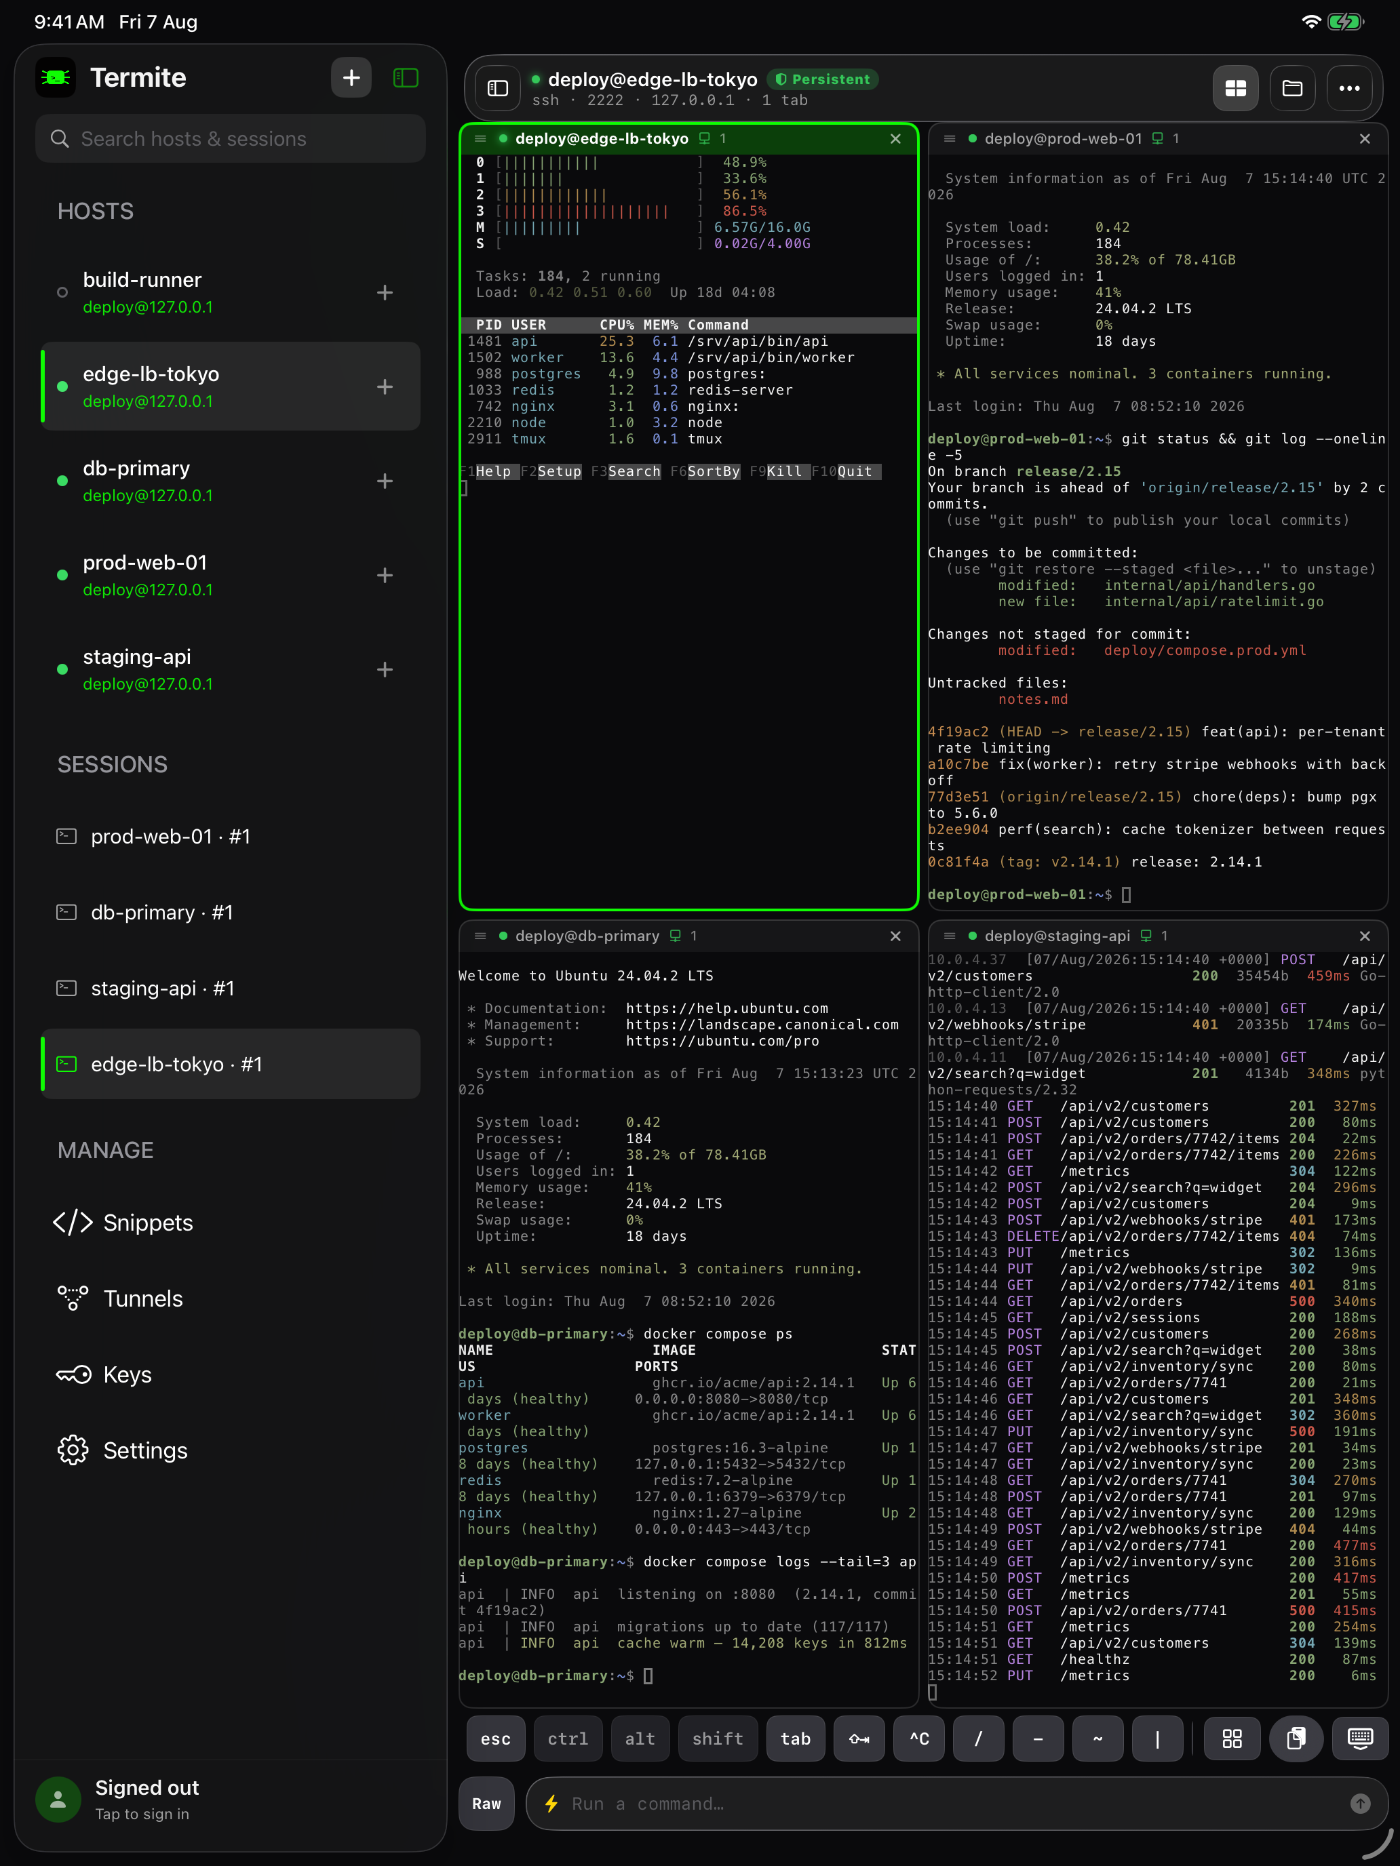Open Keys manager
Viewport: 1400px width, 1866px height.
click(x=231, y=1374)
